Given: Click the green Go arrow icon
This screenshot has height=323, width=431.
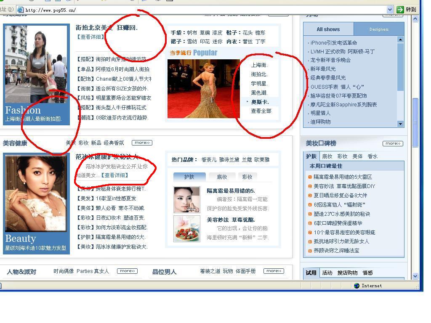Looking at the screenshot, I should [400, 10].
